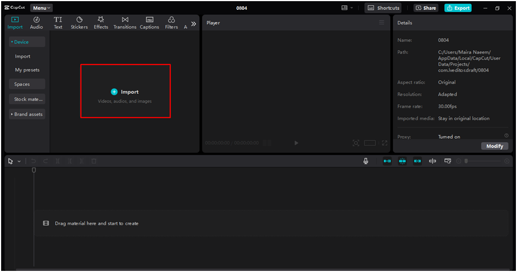Screen dimensions: 517x272
Task: Open the Text tab
Action: 58,23
